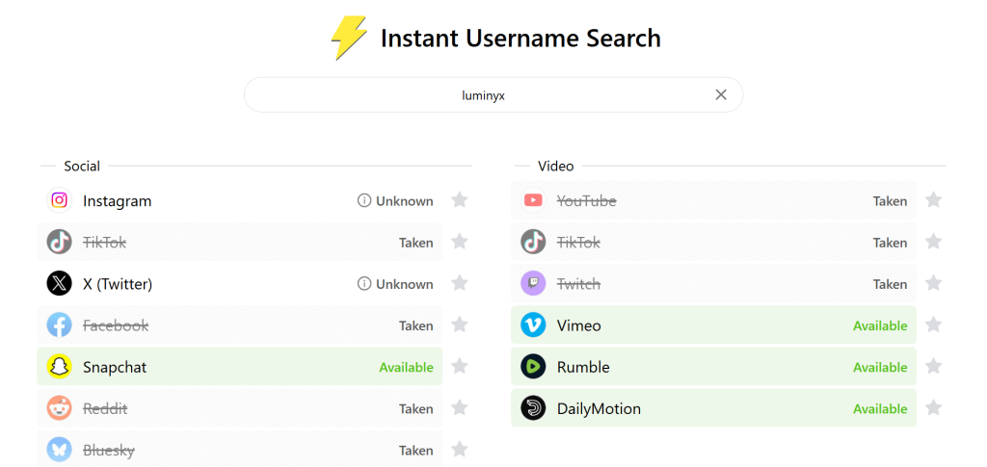This screenshot has height=467, width=987.
Task: Click the Twitch logo icon
Action: click(x=533, y=284)
